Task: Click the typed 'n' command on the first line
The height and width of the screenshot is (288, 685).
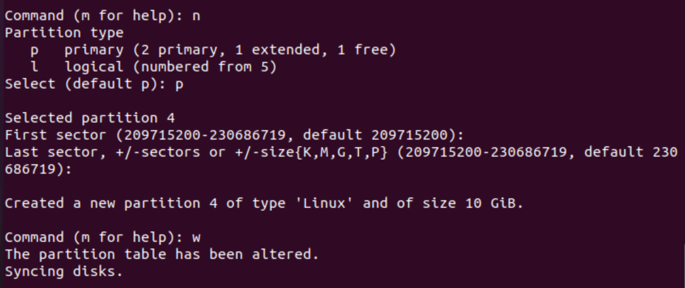Action: [x=196, y=16]
